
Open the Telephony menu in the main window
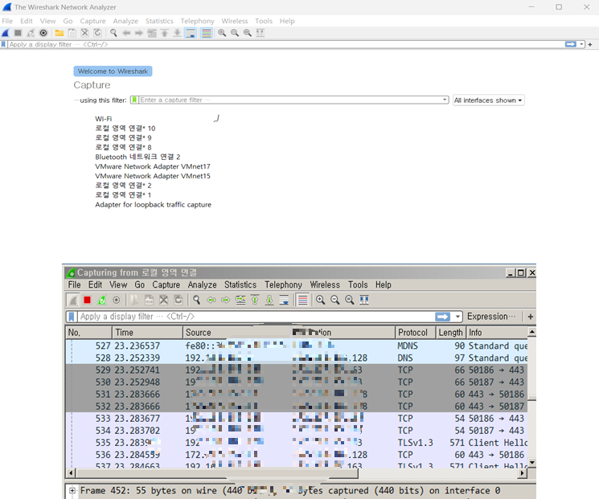click(x=197, y=21)
